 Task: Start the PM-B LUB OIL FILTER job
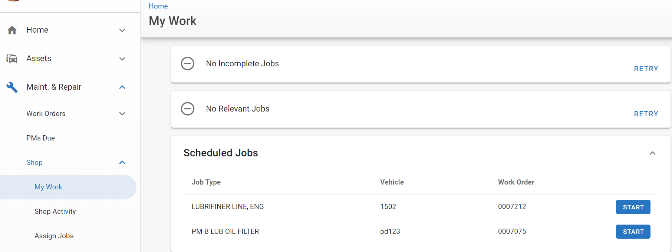[633, 232]
